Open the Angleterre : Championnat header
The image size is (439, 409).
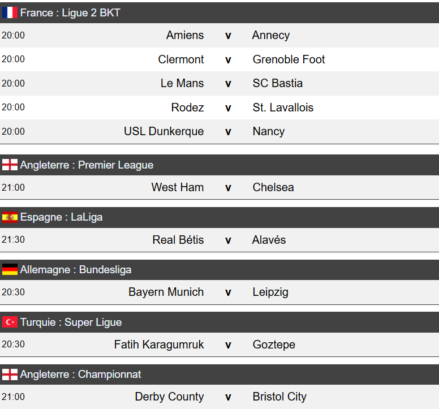(81, 374)
